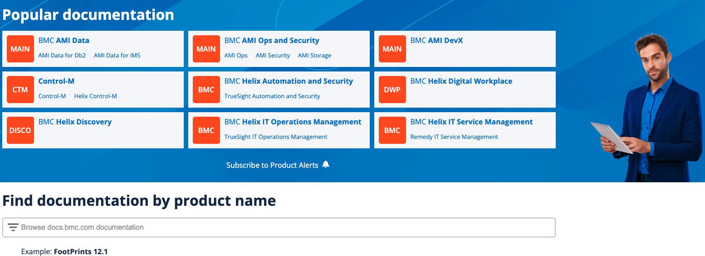Click the Popular documentation heading
The image size is (705, 256).
coord(88,14)
